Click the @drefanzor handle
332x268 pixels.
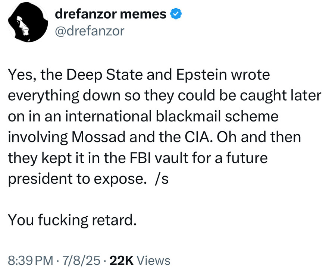coord(89,31)
